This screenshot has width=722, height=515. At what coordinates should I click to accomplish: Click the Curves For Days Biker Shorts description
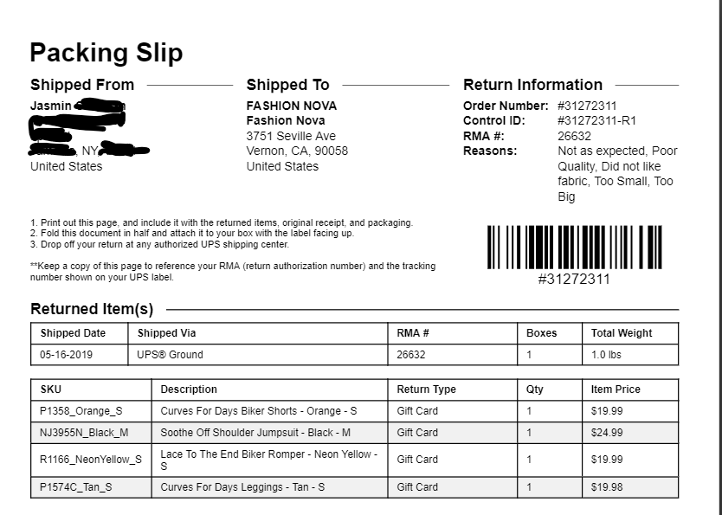pos(258,411)
